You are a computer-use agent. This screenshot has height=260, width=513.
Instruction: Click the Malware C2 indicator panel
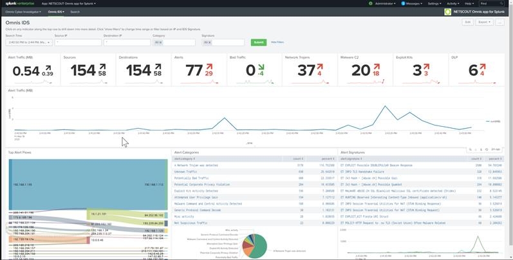pos(365,71)
